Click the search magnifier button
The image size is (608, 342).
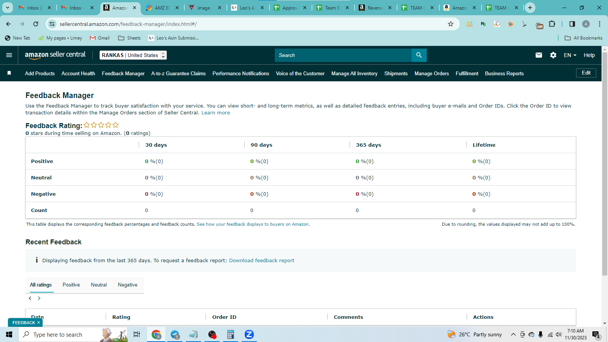coord(419,55)
